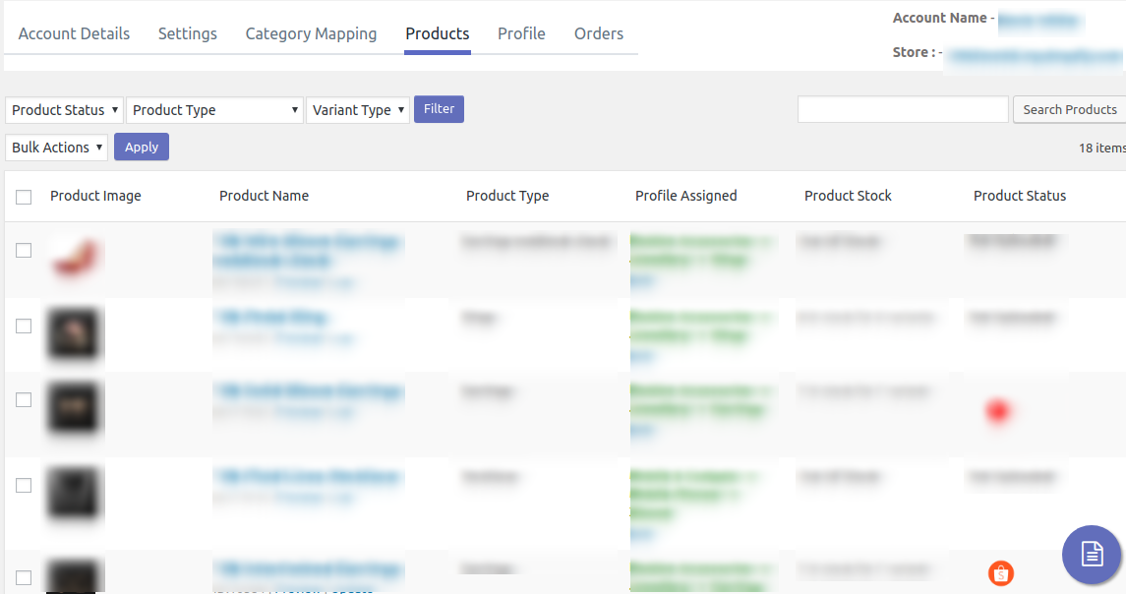Viewport: 1126px width, 594px height.
Task: Open the first product's red thumbnail image
Action: [74, 257]
